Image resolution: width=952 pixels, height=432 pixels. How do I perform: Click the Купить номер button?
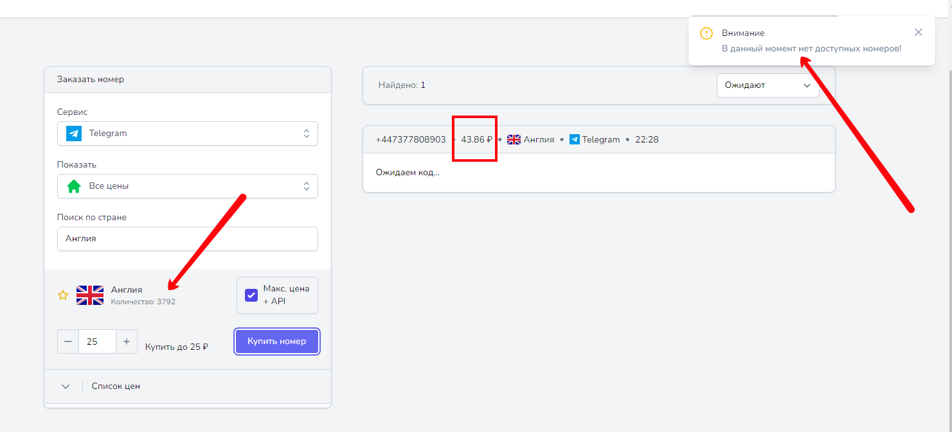[x=277, y=341]
